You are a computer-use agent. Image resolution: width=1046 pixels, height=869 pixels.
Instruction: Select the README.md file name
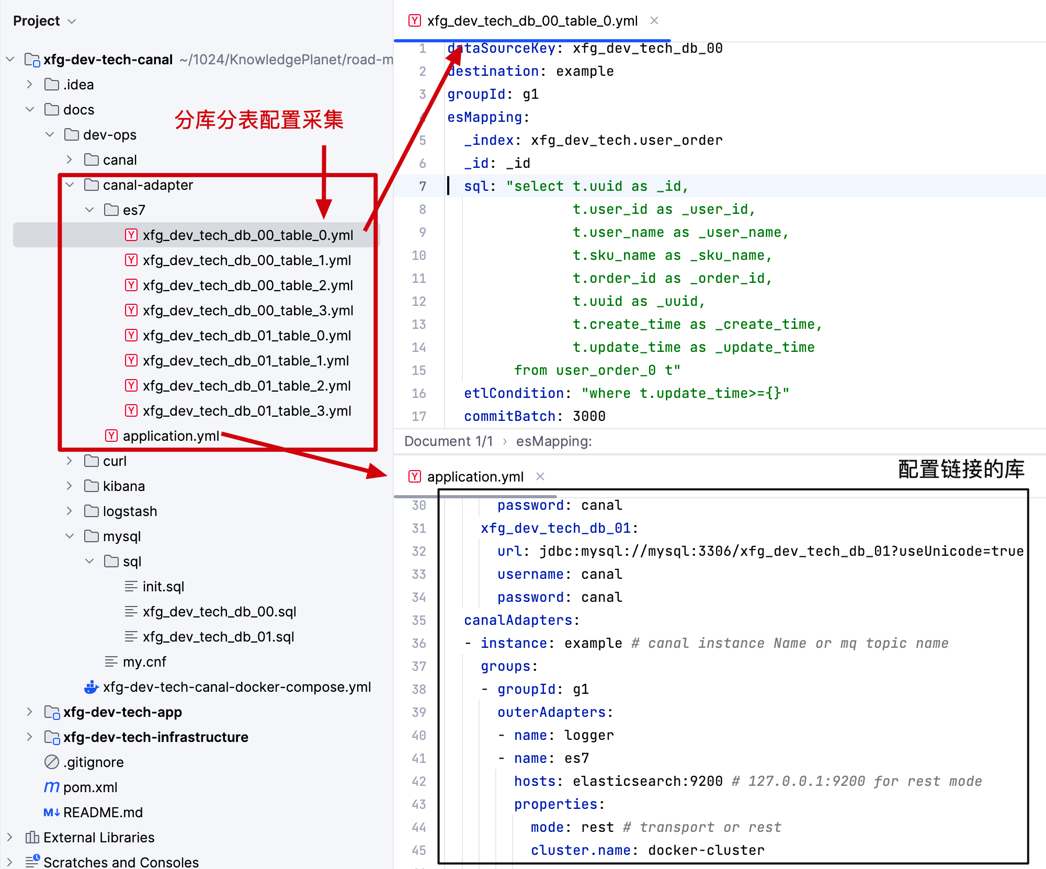[x=103, y=813]
